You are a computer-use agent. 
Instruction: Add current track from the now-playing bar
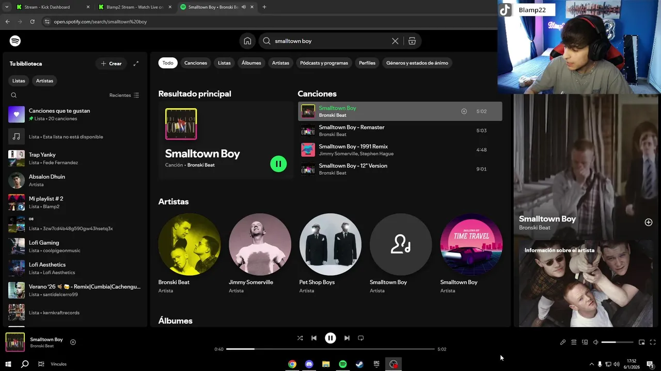73,342
